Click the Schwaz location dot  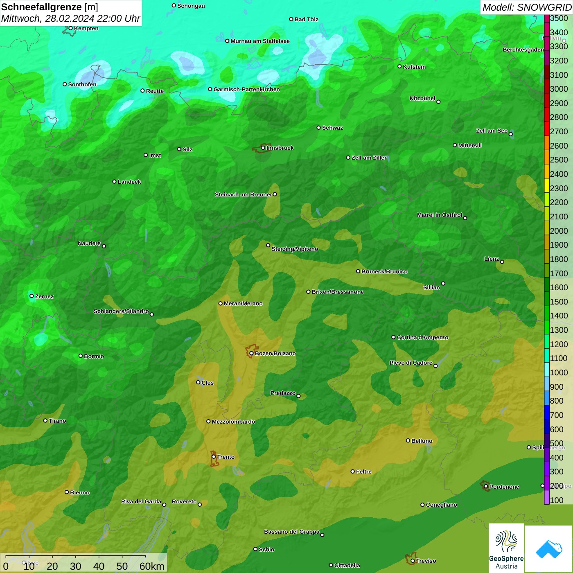(318, 127)
